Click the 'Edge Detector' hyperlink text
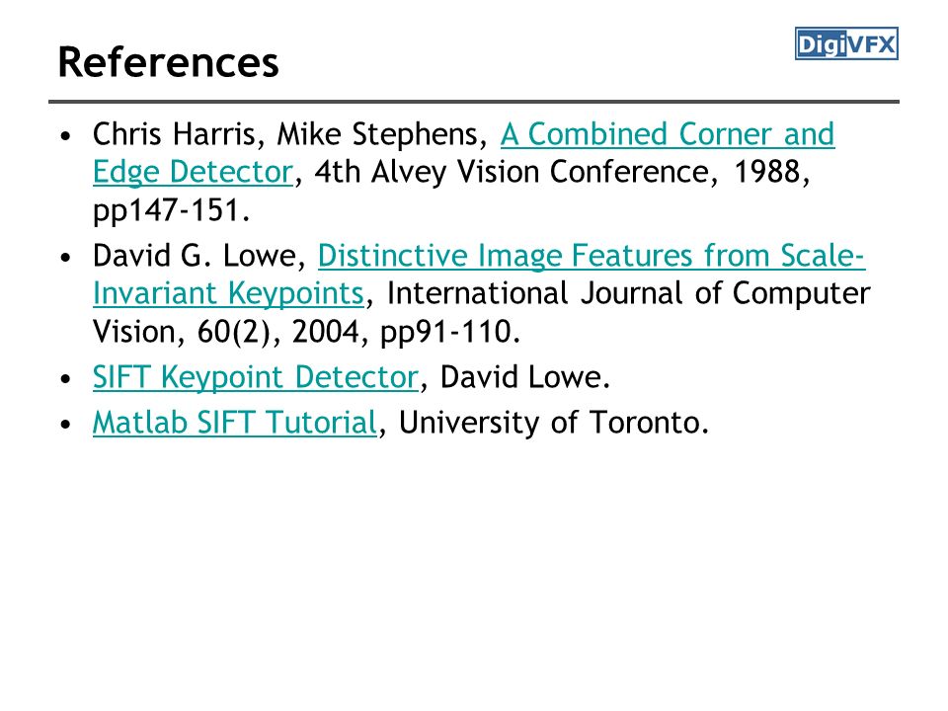The image size is (948, 711). (x=193, y=172)
